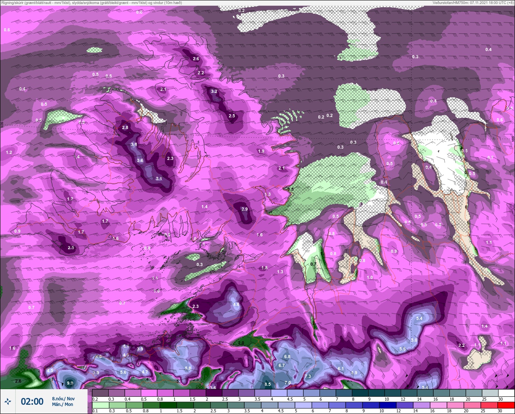Click the 'Mán./ Mon' weekday label
515x414 pixels.
coord(63,404)
